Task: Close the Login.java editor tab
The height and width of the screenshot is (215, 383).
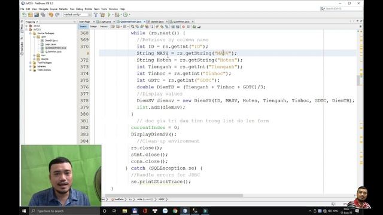Action: [114, 21]
